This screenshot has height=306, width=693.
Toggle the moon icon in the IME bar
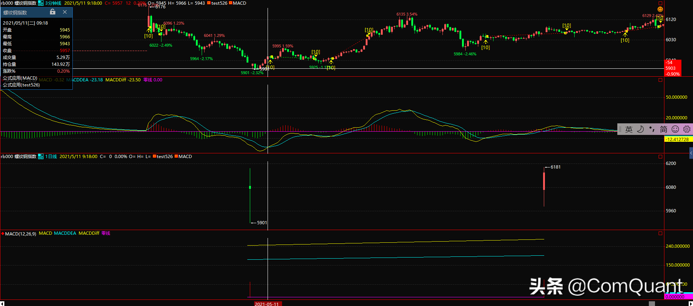coord(640,129)
